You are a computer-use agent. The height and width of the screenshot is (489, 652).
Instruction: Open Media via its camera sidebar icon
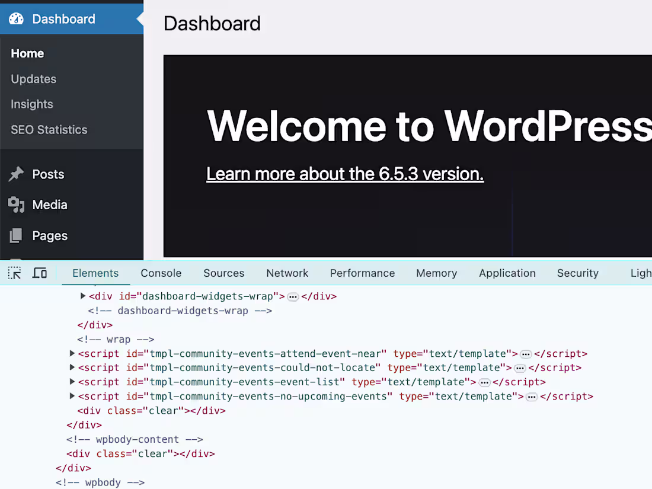click(17, 204)
